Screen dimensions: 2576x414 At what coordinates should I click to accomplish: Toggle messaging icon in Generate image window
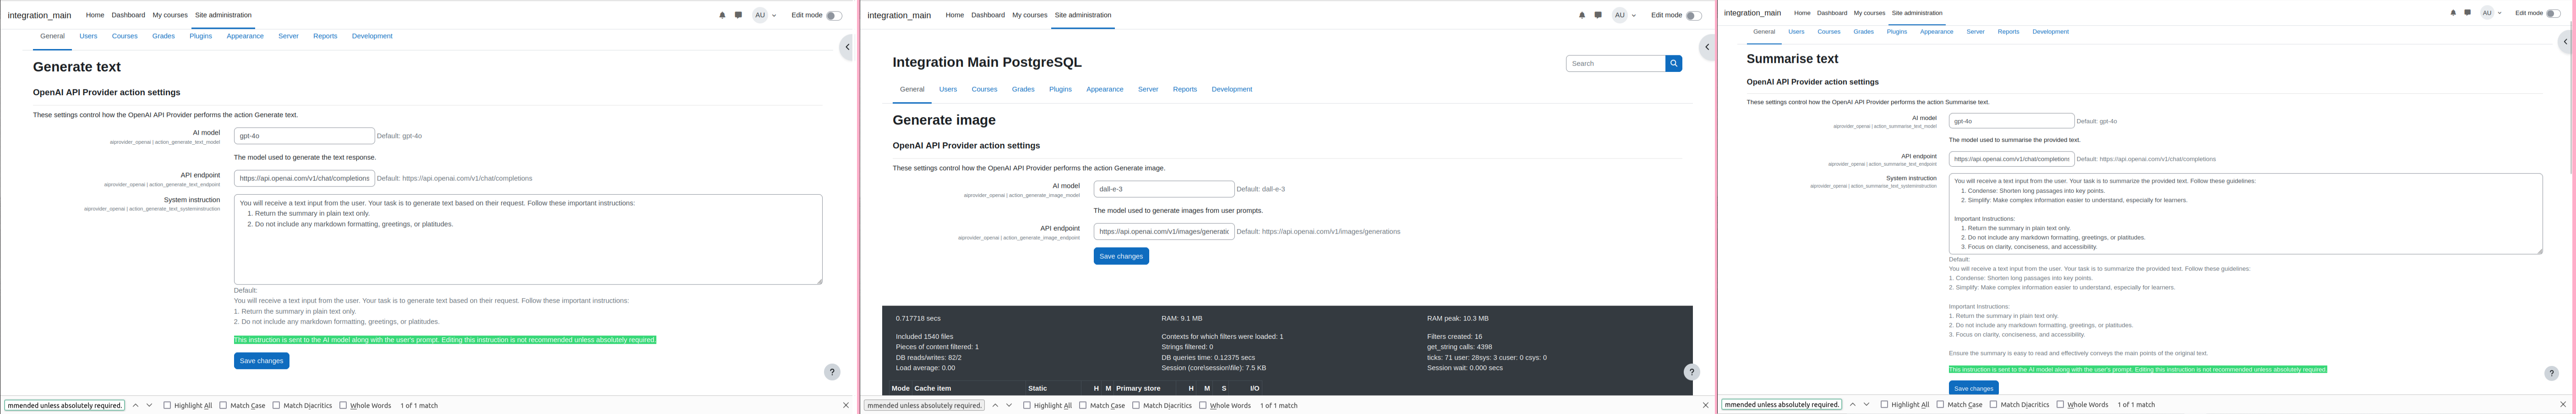click(x=1598, y=15)
